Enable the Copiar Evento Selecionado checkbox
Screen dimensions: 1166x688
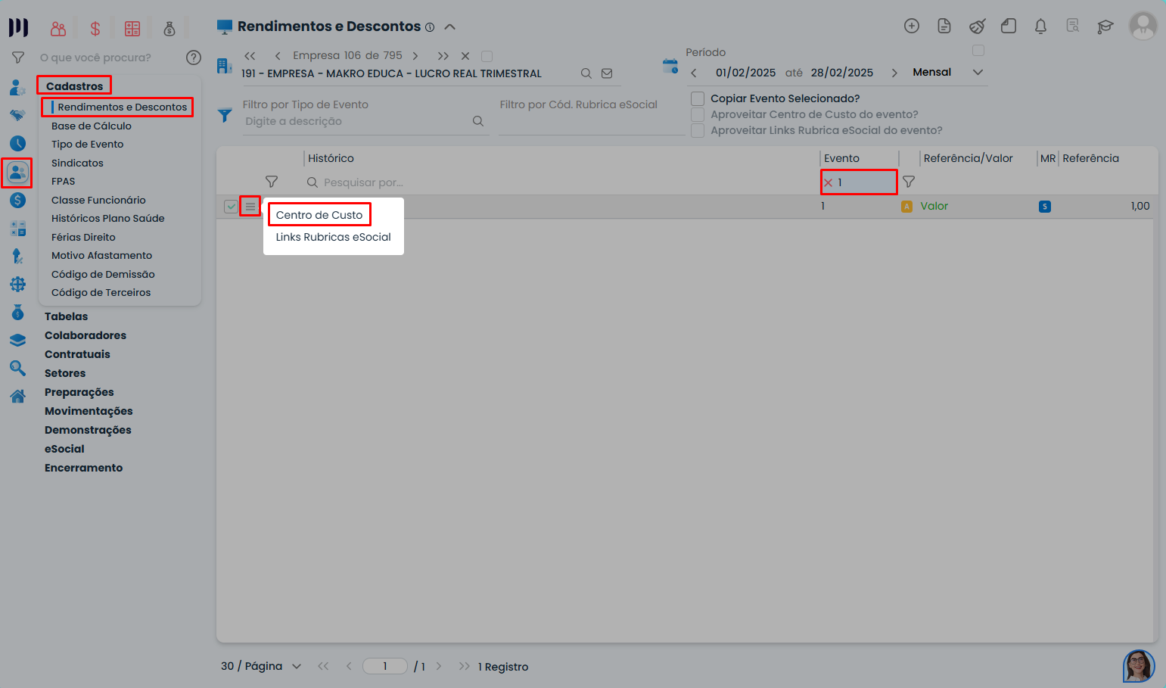point(697,98)
